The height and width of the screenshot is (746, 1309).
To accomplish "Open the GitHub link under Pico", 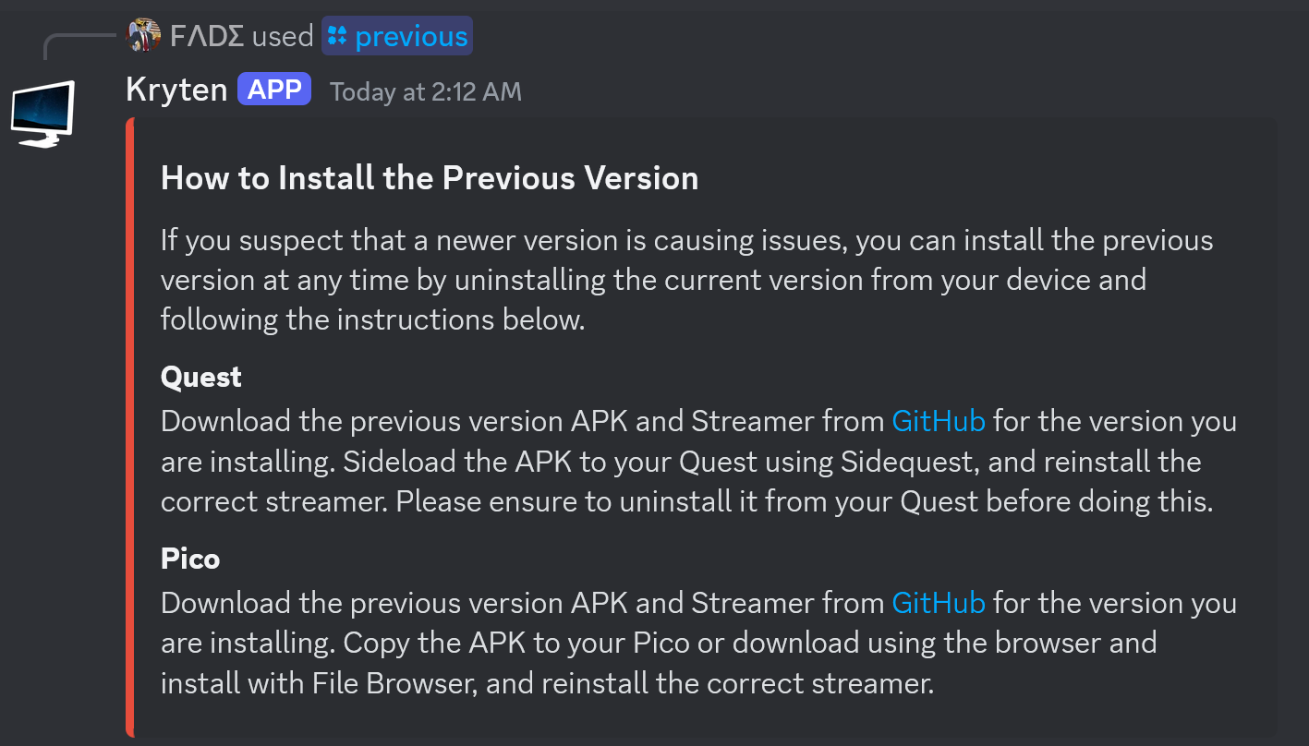I will [x=939, y=603].
